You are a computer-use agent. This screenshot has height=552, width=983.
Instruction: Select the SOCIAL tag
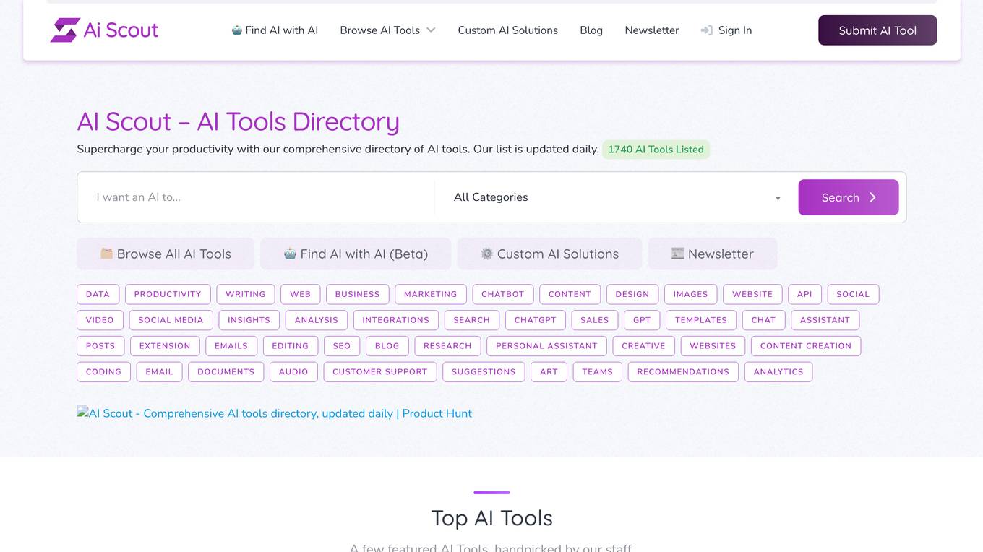(853, 294)
